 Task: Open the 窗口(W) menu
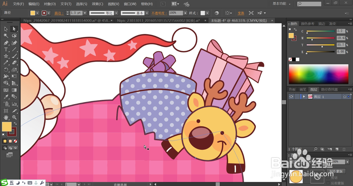pyautogui.click(x=130, y=4)
